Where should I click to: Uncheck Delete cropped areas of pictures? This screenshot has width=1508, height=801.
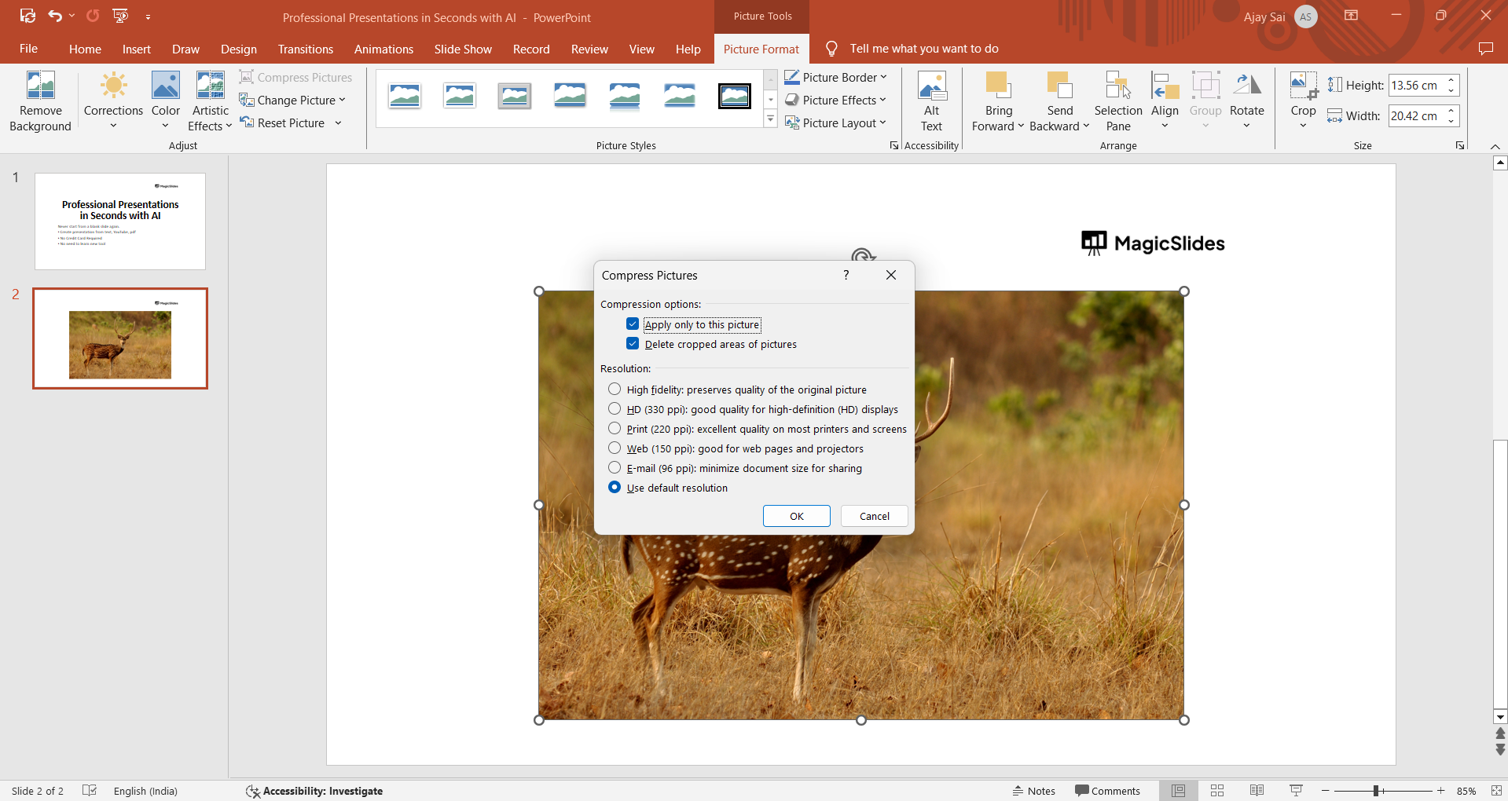point(633,344)
